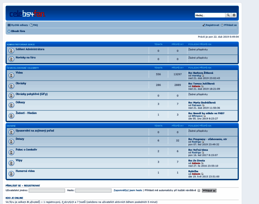Expand the Rychlé odkazy quick links menu
Image resolution: width=259 pixels, height=204 pixels.
[x=18, y=25]
